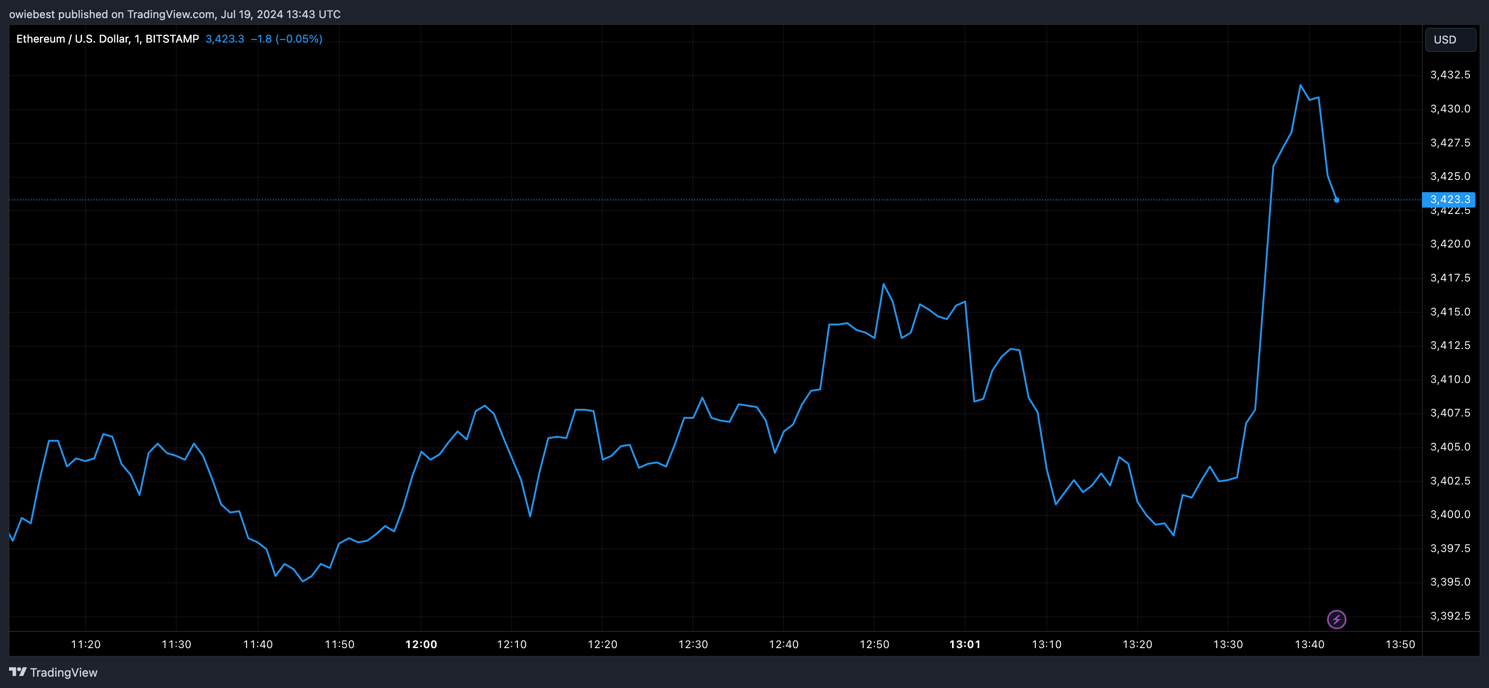Click the 11:20 time axis label
Viewport: 1489px width, 688px height.
86,644
